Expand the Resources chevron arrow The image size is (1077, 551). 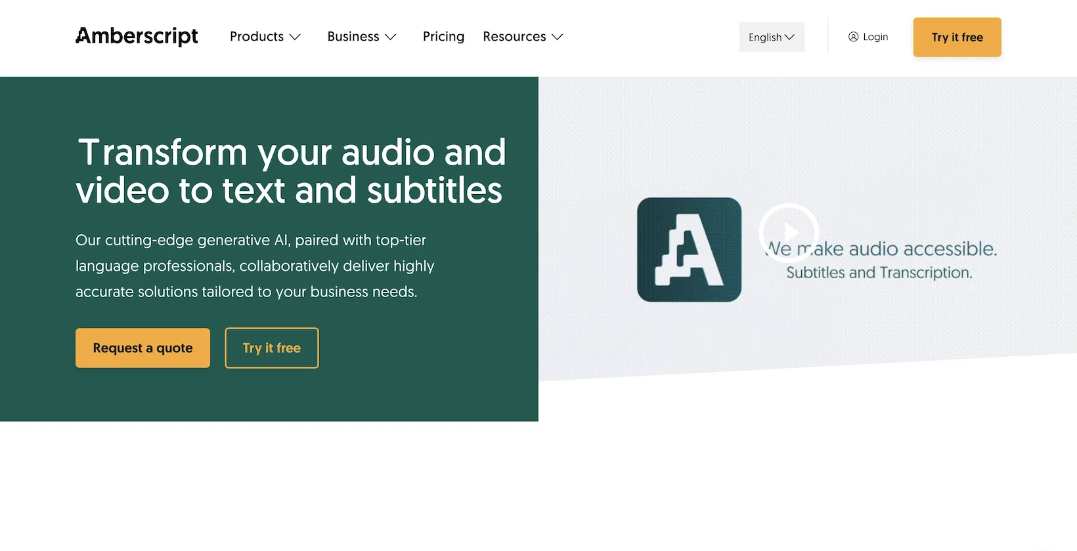click(x=557, y=37)
